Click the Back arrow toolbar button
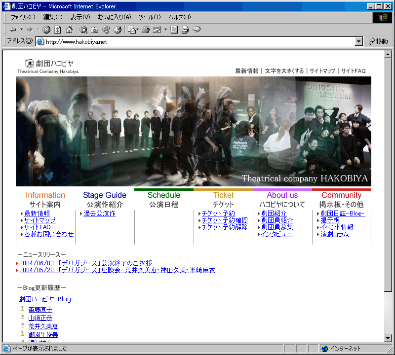This screenshot has height=355, width=395. click(13, 30)
